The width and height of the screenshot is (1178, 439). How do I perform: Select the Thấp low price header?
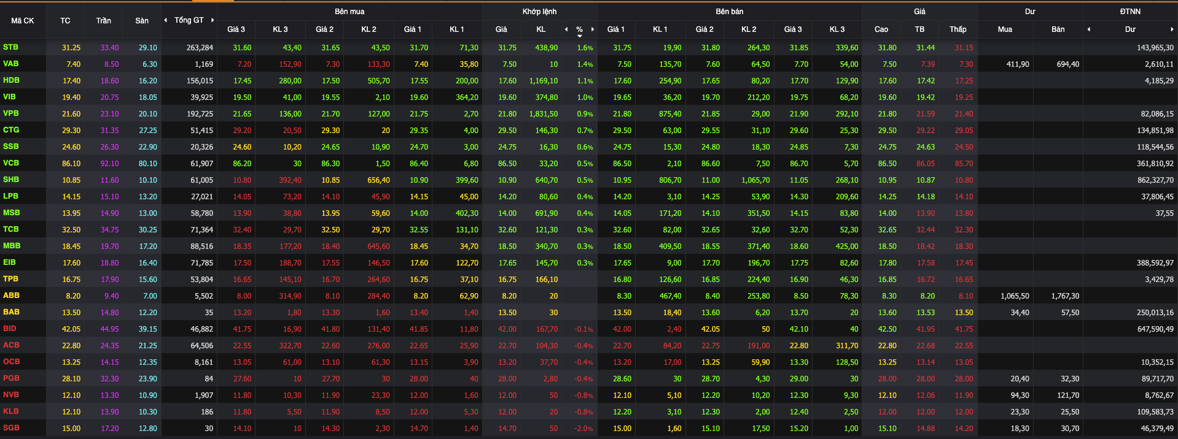pyautogui.click(x=958, y=29)
